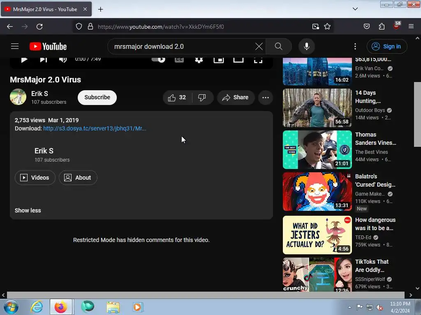Screen dimensions: 421x315
Task: Sign in to YouTube
Action: coord(387,46)
